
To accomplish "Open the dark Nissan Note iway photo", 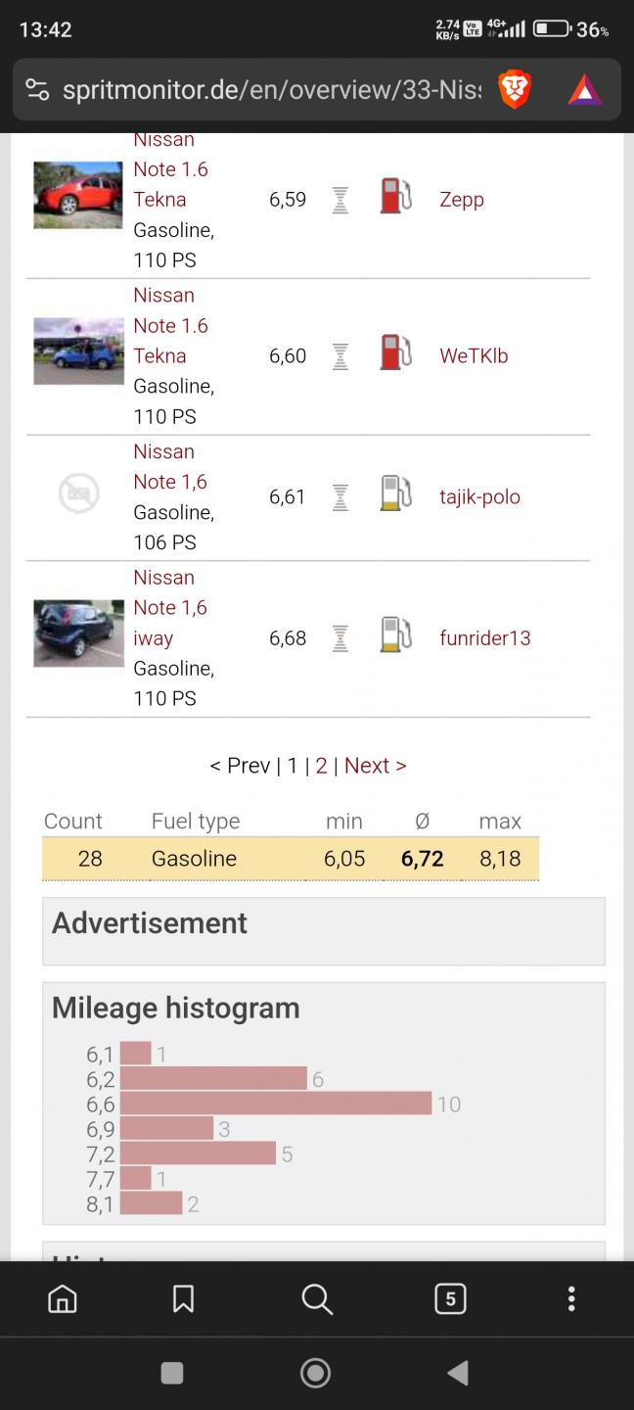I will pyautogui.click(x=78, y=634).
